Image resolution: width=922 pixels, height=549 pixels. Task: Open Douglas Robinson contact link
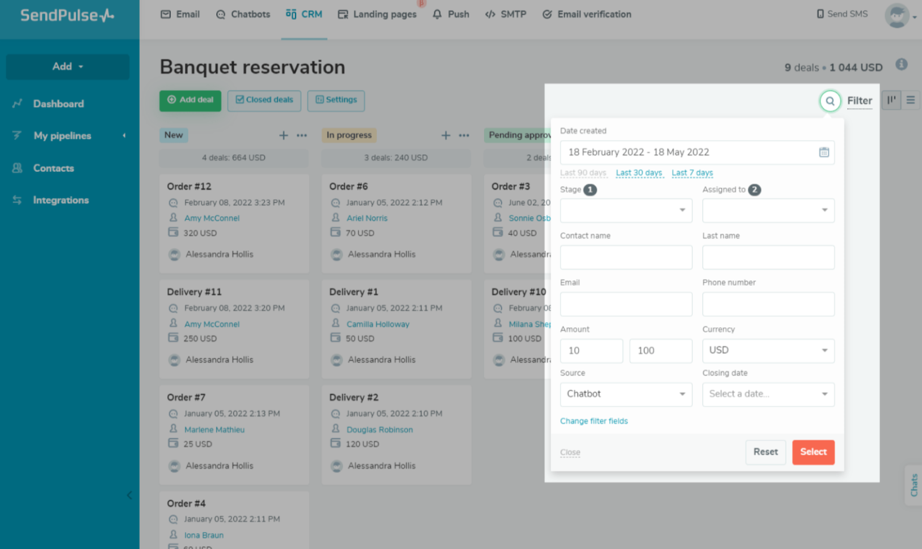click(x=380, y=430)
